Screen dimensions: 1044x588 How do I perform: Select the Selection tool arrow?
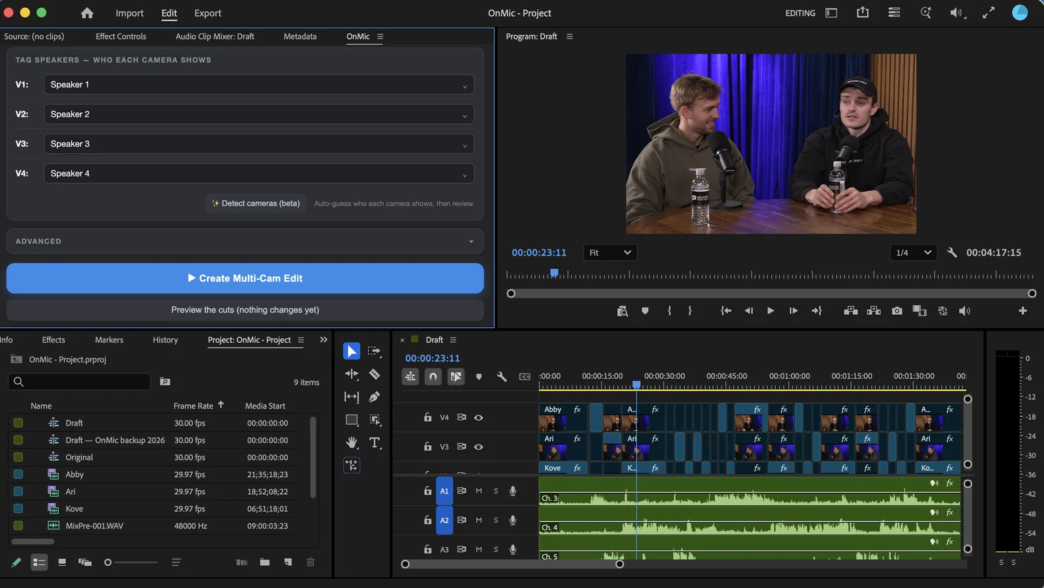[x=351, y=351]
